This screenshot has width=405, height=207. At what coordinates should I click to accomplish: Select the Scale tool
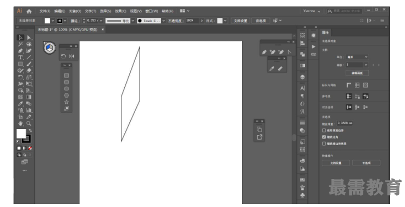[29, 77]
